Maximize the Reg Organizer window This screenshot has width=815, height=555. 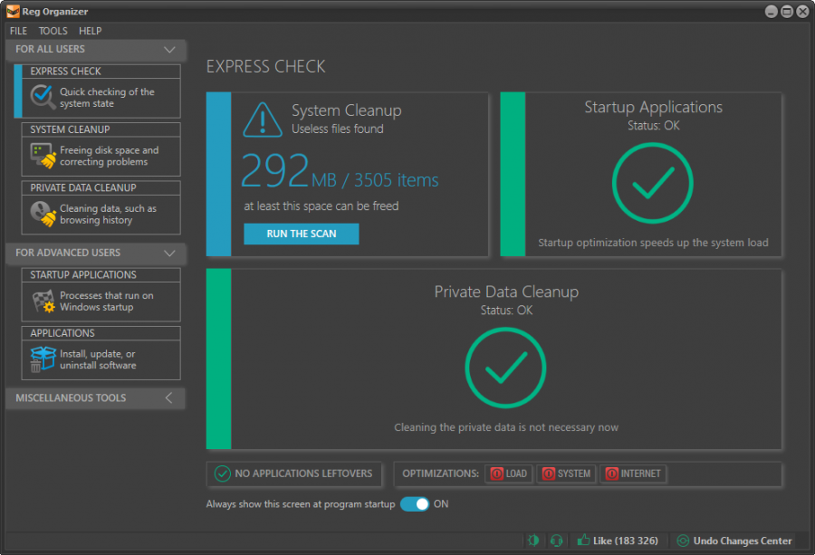click(787, 12)
